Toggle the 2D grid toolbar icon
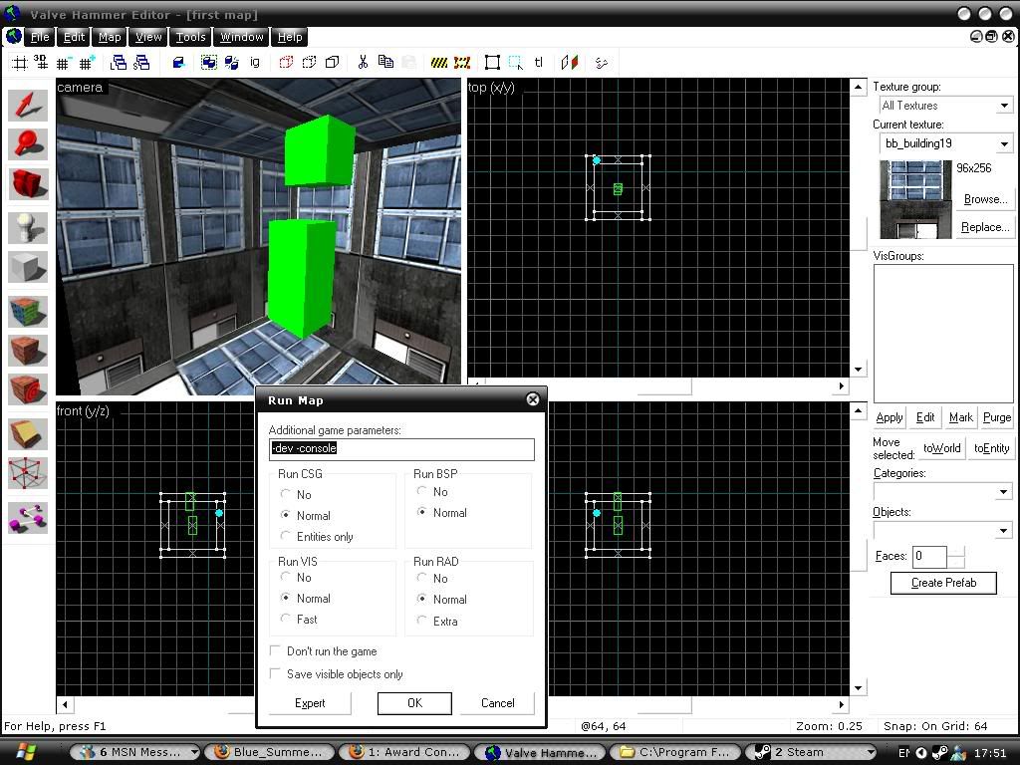Screen dimensions: 1020x765 point(20,63)
